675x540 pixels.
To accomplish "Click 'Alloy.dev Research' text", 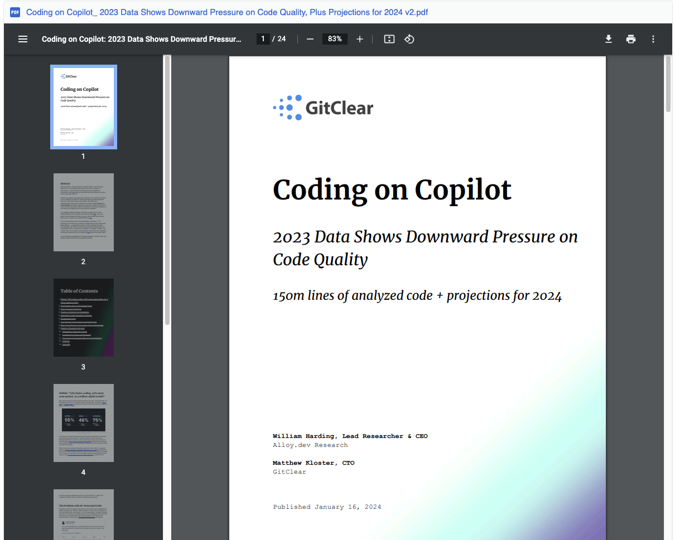I will [310, 445].
